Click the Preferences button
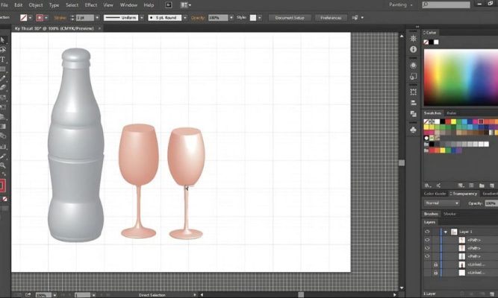Image resolution: width=498 pixels, height=298 pixels. [x=332, y=16]
